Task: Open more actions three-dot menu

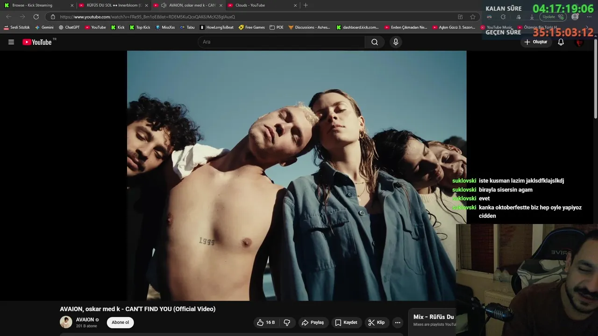Action: (398, 322)
